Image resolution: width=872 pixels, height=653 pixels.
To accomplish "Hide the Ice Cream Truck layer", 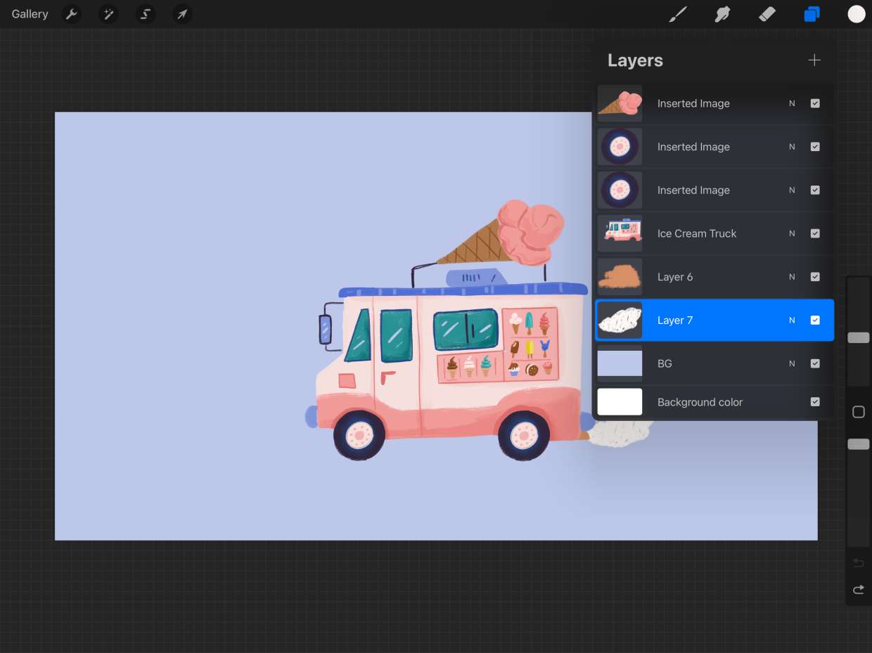I will [x=815, y=233].
